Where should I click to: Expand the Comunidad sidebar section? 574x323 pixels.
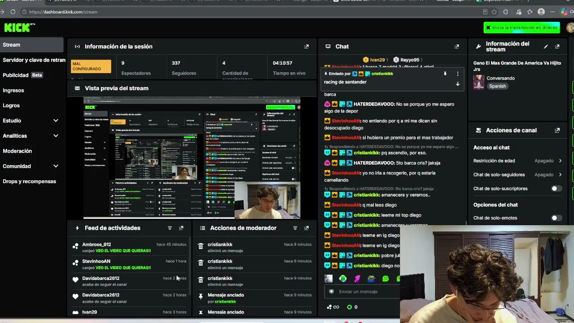click(56, 166)
